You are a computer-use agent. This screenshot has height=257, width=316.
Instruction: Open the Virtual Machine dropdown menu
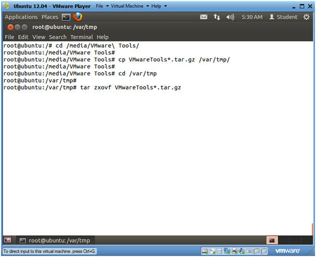tap(130, 6)
